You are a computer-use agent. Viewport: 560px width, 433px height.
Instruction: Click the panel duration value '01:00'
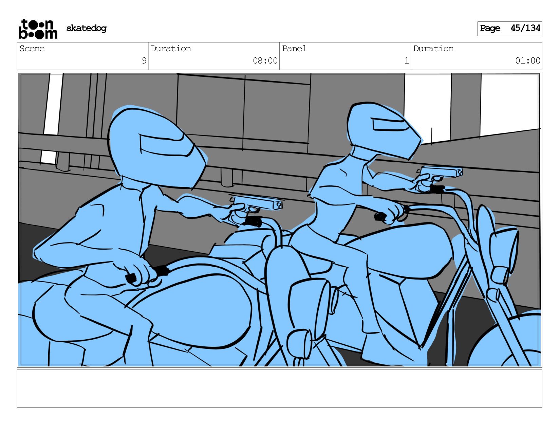(527, 61)
